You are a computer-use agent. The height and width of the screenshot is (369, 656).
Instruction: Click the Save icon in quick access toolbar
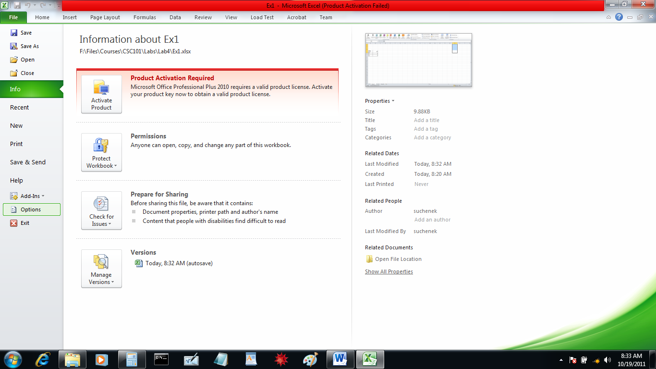(17, 6)
